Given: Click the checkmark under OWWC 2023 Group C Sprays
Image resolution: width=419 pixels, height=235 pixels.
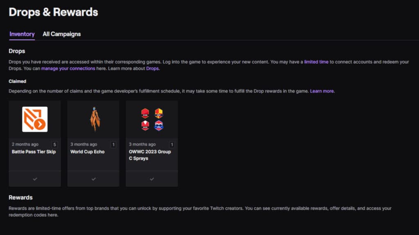Looking at the screenshot, I should (151, 179).
